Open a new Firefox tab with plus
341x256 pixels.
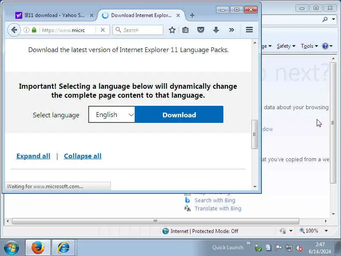(x=192, y=15)
